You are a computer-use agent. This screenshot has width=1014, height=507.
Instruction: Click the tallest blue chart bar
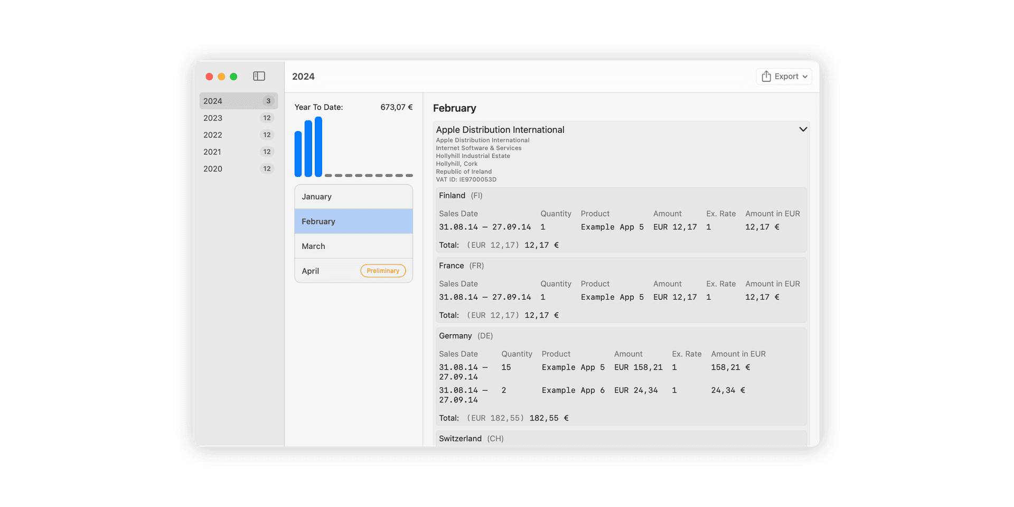pyautogui.click(x=318, y=147)
